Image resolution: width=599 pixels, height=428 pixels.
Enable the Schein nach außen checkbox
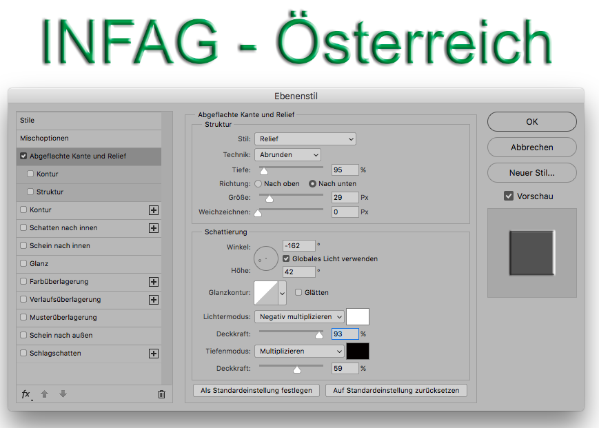[23, 335]
